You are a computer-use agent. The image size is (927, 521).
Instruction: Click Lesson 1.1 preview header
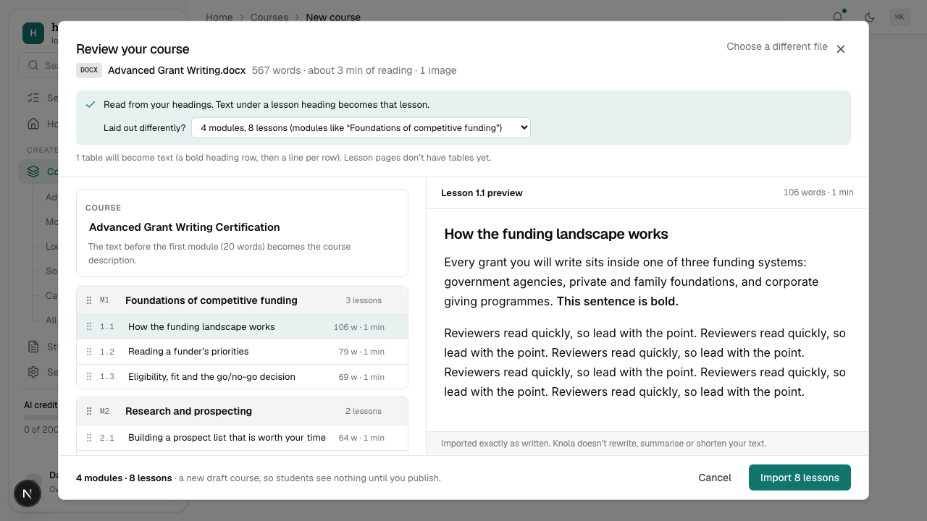pos(482,193)
